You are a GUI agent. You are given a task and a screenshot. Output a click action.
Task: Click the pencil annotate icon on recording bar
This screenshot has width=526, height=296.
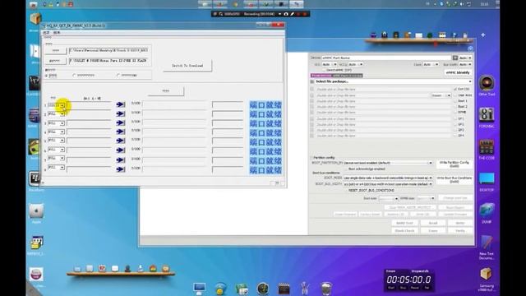[293, 14]
